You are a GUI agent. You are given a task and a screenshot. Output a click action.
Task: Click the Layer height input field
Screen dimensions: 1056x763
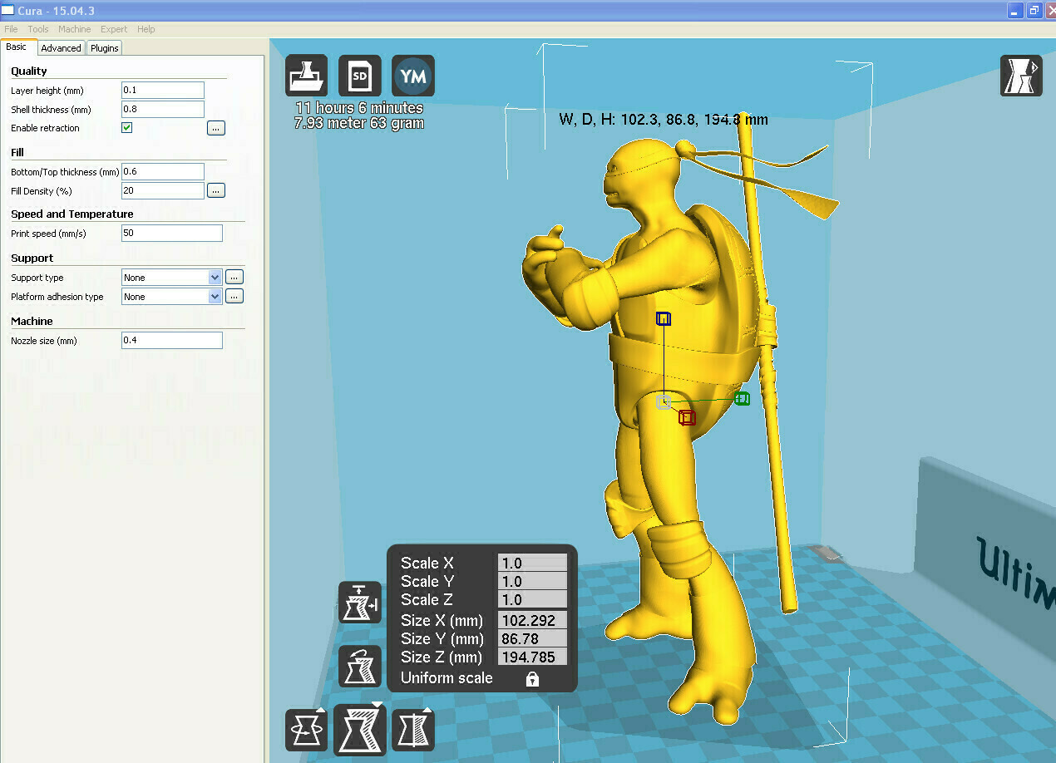click(x=163, y=90)
